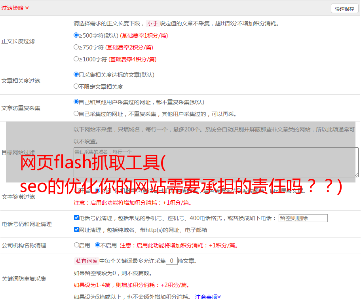Click the red 基础费率2积分/篇 text
This screenshot has height=304, width=361.
(x=129, y=47)
